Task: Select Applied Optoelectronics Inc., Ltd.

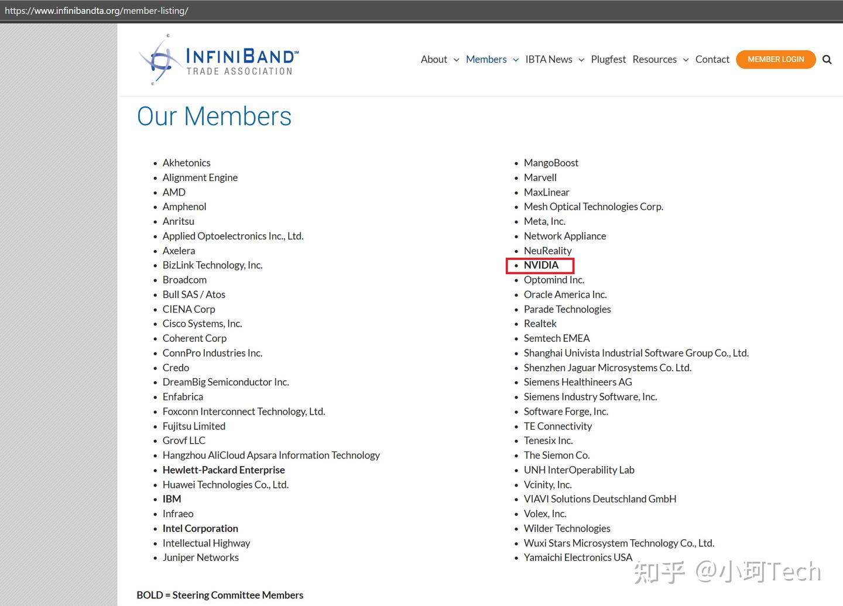Action: [x=233, y=236]
